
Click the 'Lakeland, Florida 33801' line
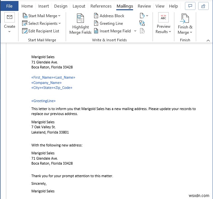click(x=50, y=132)
